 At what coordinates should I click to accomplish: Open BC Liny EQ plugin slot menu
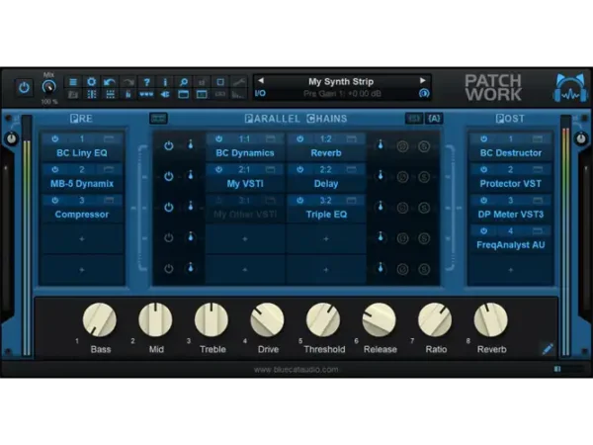pyautogui.click(x=82, y=153)
